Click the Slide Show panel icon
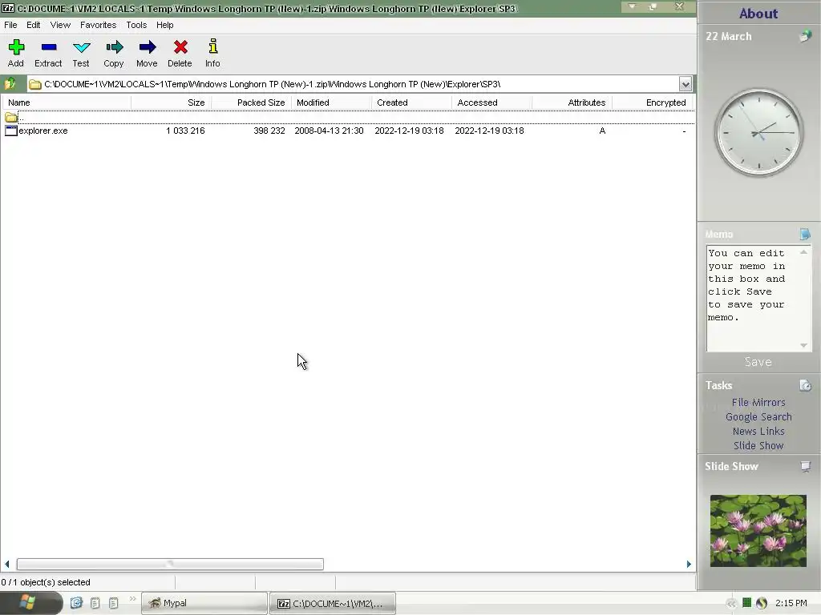Image resolution: width=821 pixels, height=615 pixels. [805, 466]
